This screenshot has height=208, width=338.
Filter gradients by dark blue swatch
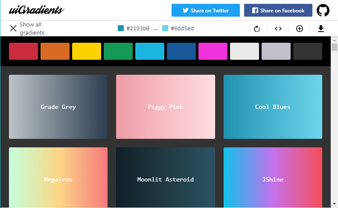(181, 51)
